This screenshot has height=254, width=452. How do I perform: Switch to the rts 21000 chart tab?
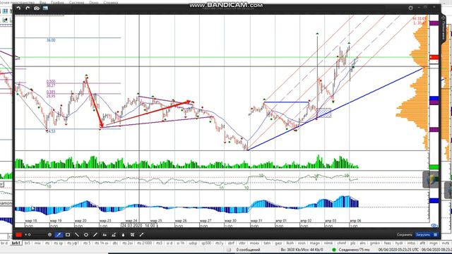144,243
